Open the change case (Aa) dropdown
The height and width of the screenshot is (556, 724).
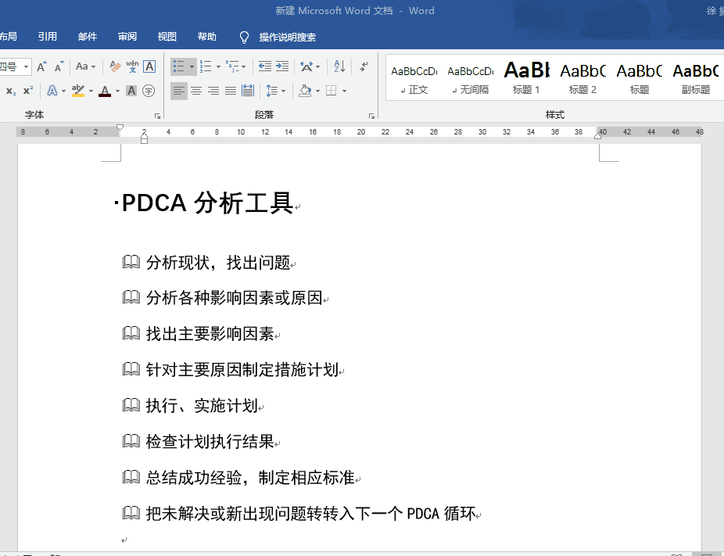pos(85,66)
